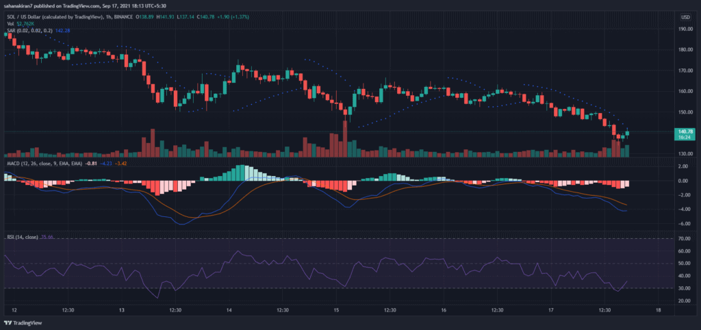Click the MACD histogram value −0.81
The width and height of the screenshot is (701, 330).
click(91, 164)
